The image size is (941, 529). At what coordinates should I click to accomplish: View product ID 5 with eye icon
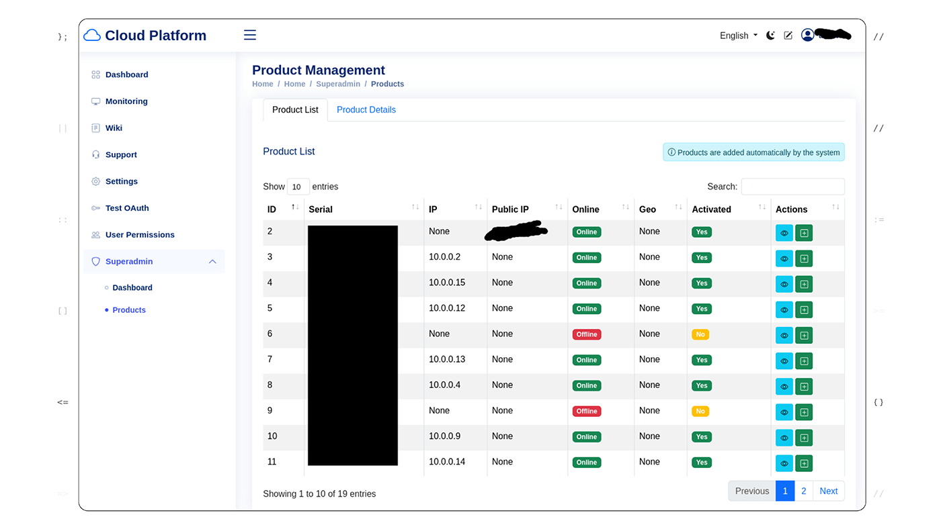point(784,309)
